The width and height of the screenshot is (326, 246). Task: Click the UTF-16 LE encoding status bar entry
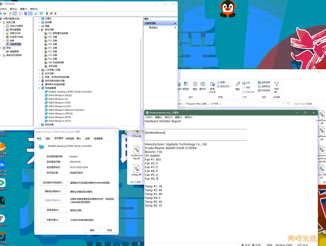pos(303,245)
